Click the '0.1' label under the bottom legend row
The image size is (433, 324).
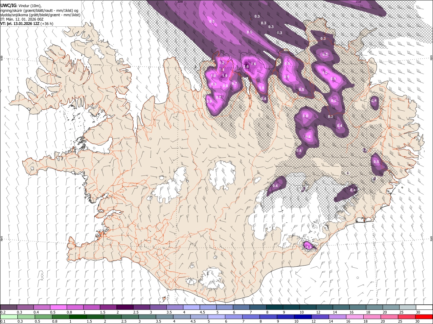[x=3, y=321]
